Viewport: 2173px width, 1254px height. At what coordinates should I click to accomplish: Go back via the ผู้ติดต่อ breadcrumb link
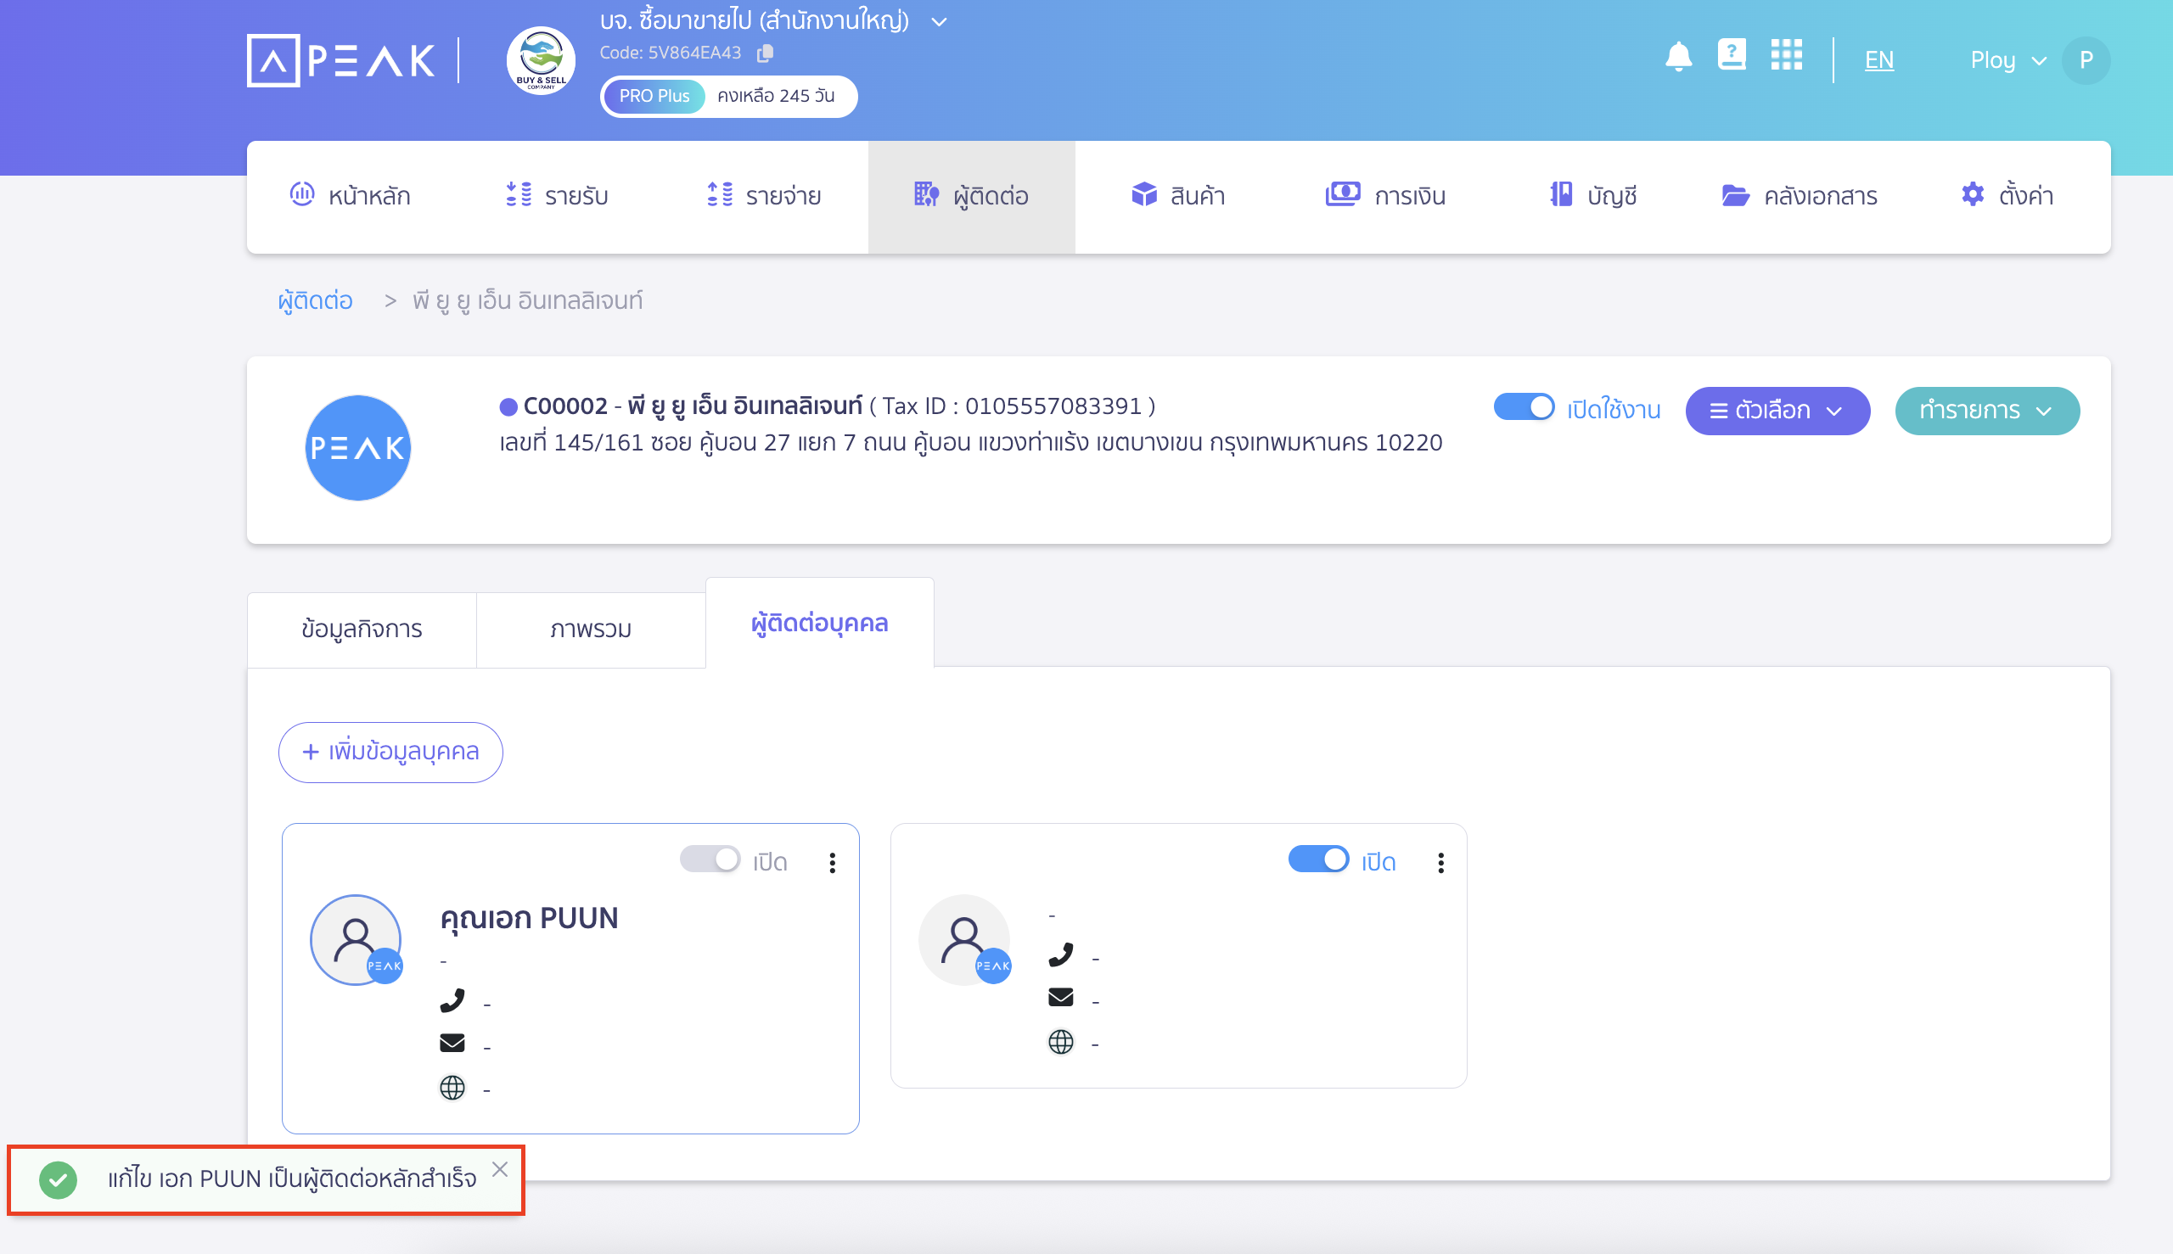pyautogui.click(x=316, y=300)
